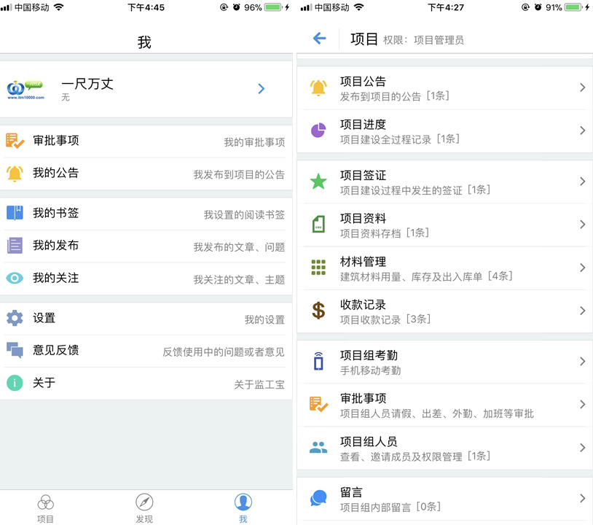Open the 关于 监工宝 entry
Image resolution: width=593 pixels, height=525 pixels.
(146, 383)
